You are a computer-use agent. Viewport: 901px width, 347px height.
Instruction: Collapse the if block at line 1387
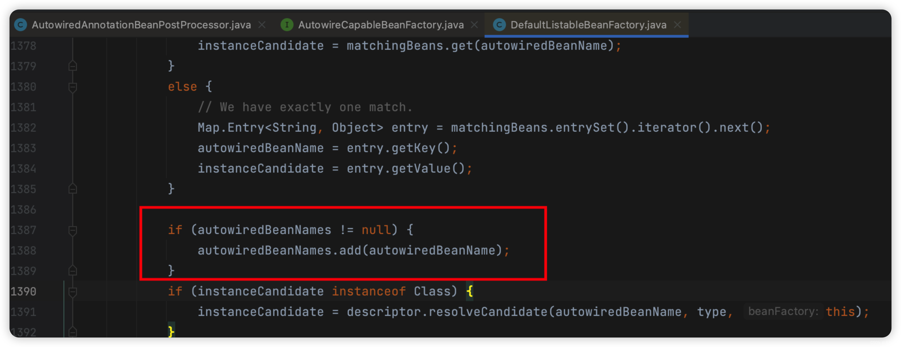(73, 230)
